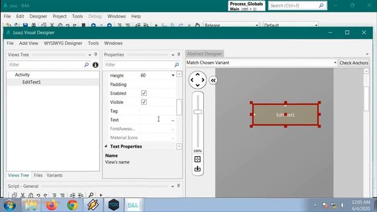This screenshot has width=377, height=212.
Task: Collapse the Text Properties section
Action: (x=106, y=146)
